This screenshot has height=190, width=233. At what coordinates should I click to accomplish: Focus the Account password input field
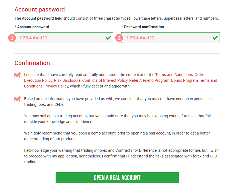point(64,38)
